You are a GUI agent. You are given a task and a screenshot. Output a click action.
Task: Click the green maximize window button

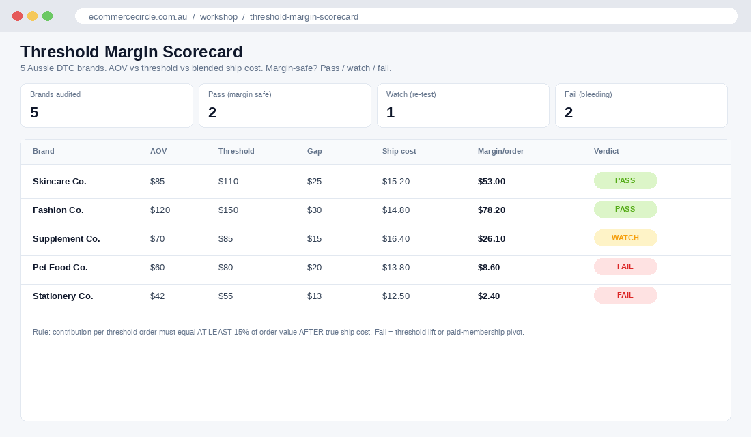(x=47, y=16)
